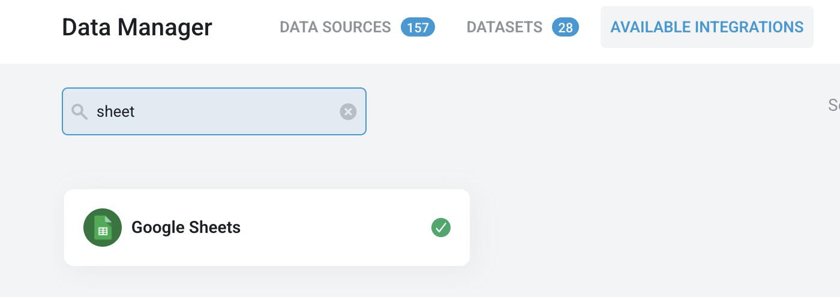Screen dimensions: 840x297
Task: Switch to the Datasets tab
Action: (x=522, y=27)
